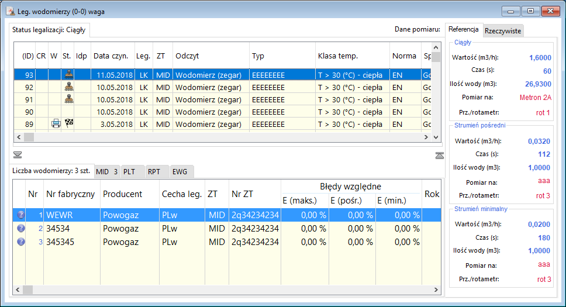Sort by the Data czyn. column header

click(x=112, y=56)
